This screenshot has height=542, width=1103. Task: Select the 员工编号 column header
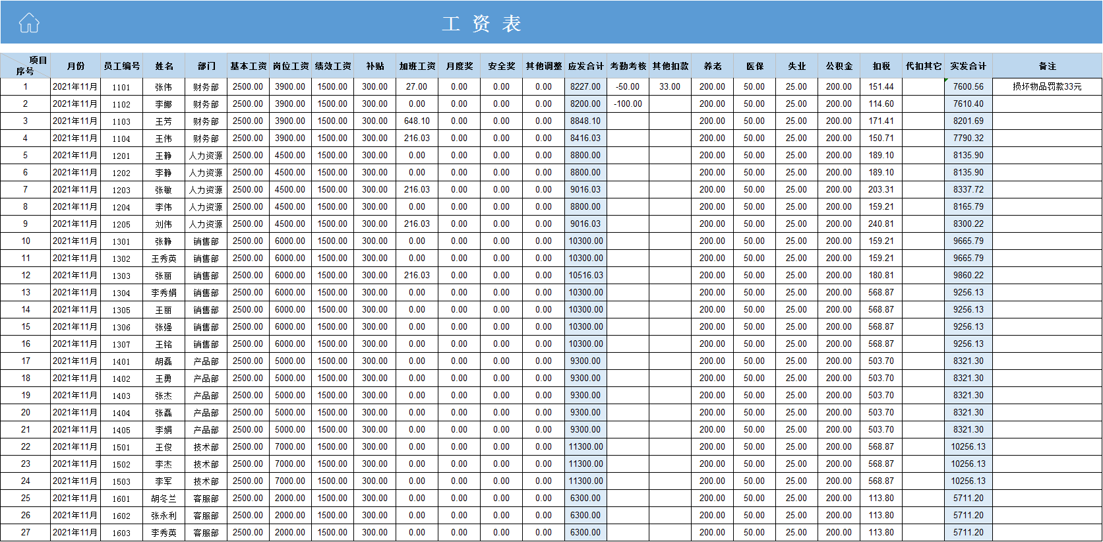122,66
